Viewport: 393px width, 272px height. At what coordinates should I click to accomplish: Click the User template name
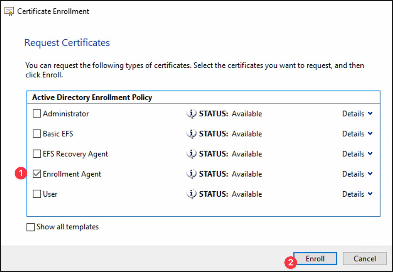pos(50,194)
